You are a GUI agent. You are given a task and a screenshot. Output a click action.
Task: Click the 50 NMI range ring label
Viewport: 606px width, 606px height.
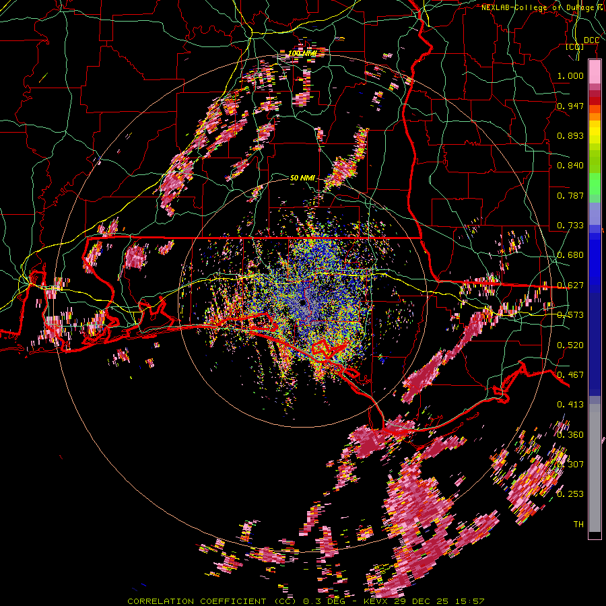tap(302, 178)
